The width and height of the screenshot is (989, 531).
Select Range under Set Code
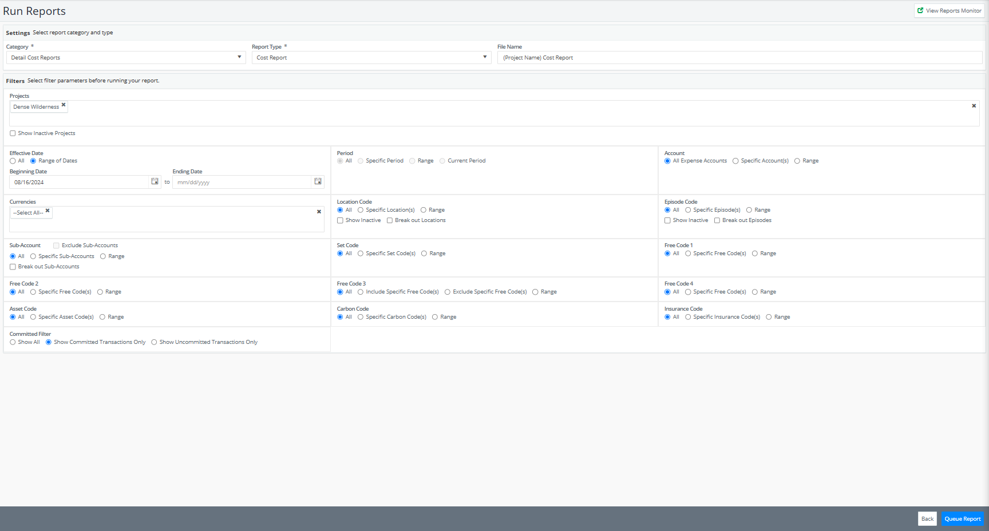[x=424, y=253]
